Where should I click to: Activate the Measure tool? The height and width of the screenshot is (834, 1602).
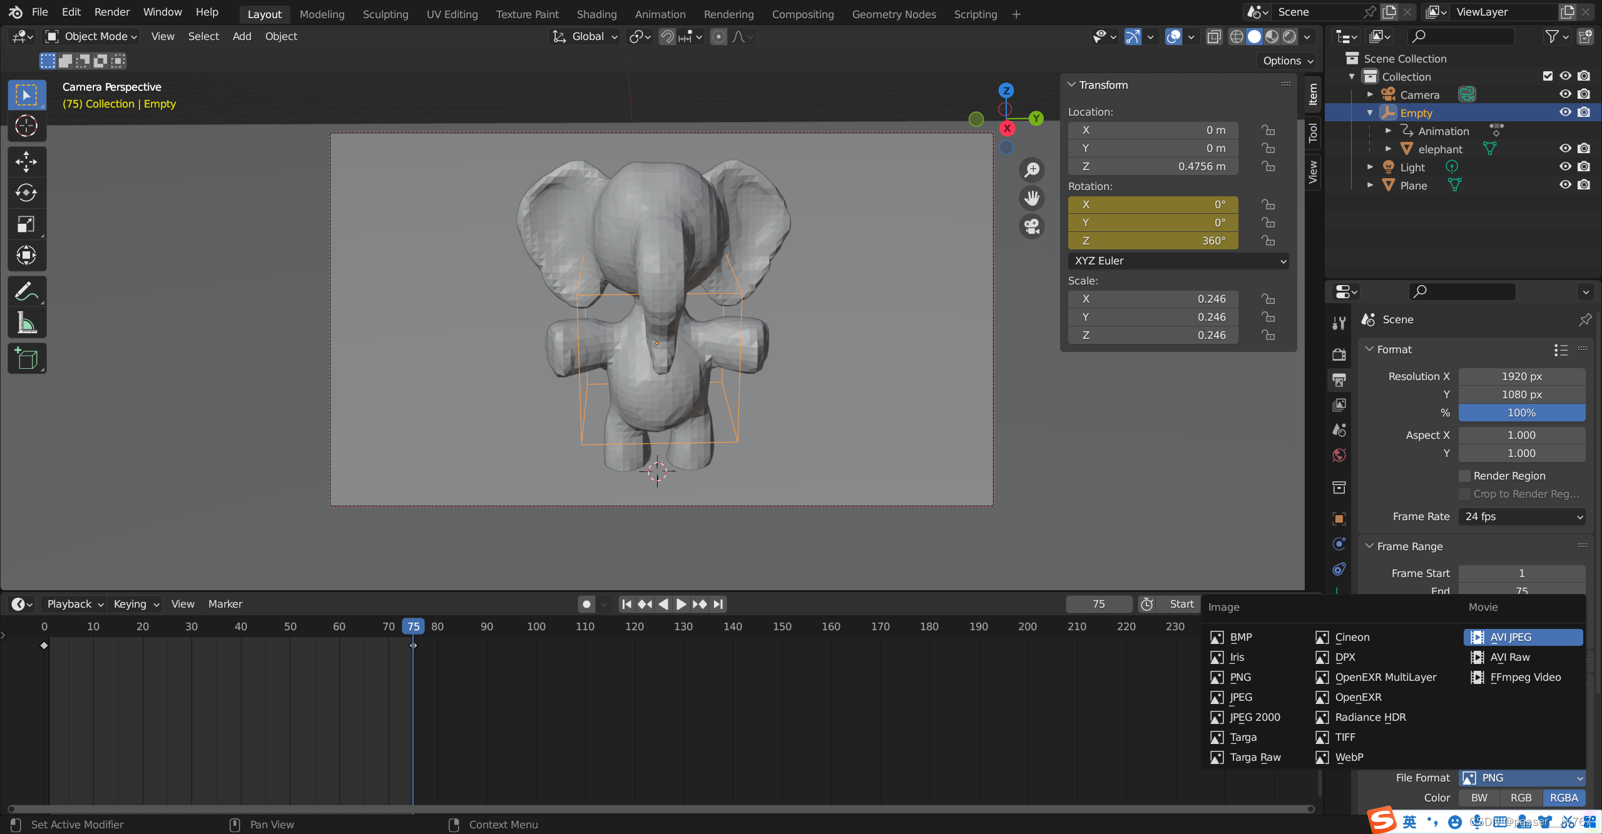point(26,323)
